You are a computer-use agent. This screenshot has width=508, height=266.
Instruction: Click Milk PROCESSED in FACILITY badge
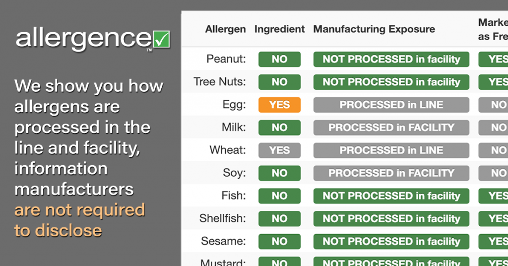tap(391, 128)
